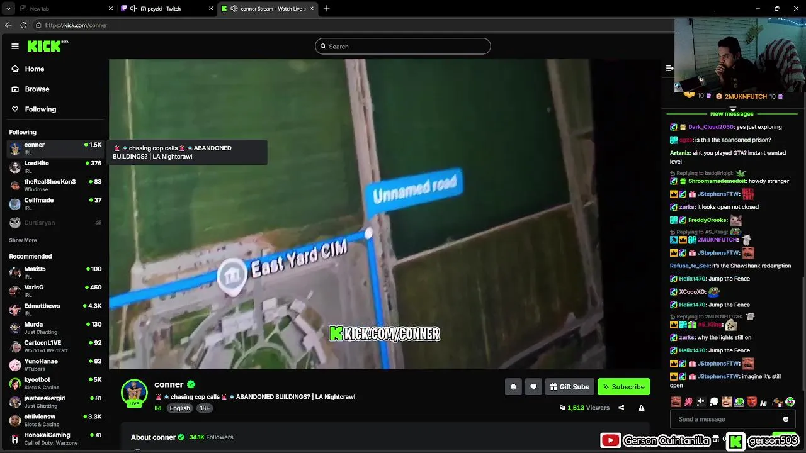Click the Gift Subs button
This screenshot has width=806, height=453.
569,387
